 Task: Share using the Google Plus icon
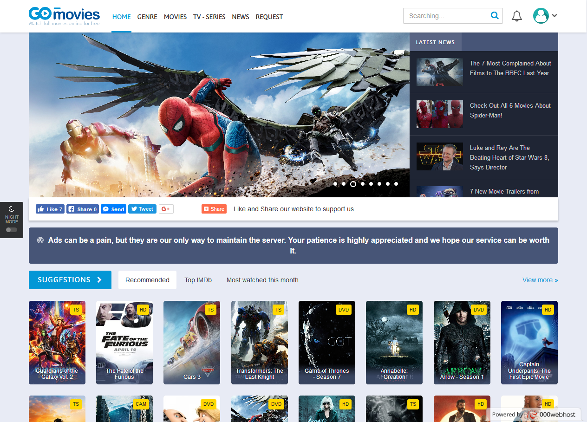166,209
